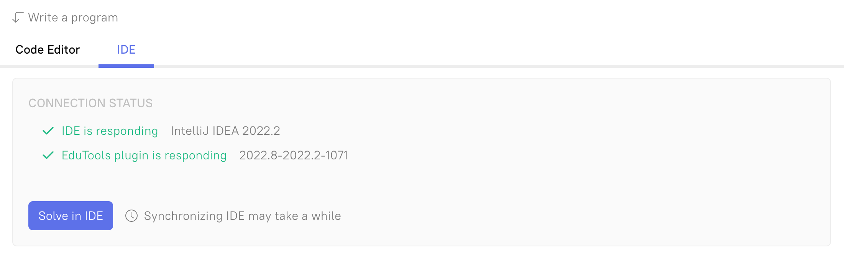Click the word Solve on the blue button
Image resolution: width=844 pixels, height=259 pixels.
click(53, 216)
